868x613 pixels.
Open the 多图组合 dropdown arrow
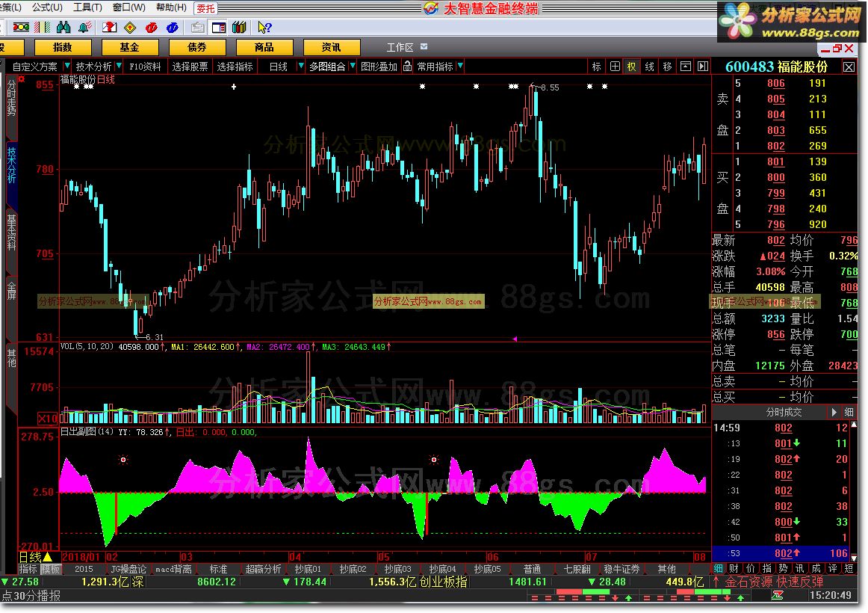click(353, 66)
